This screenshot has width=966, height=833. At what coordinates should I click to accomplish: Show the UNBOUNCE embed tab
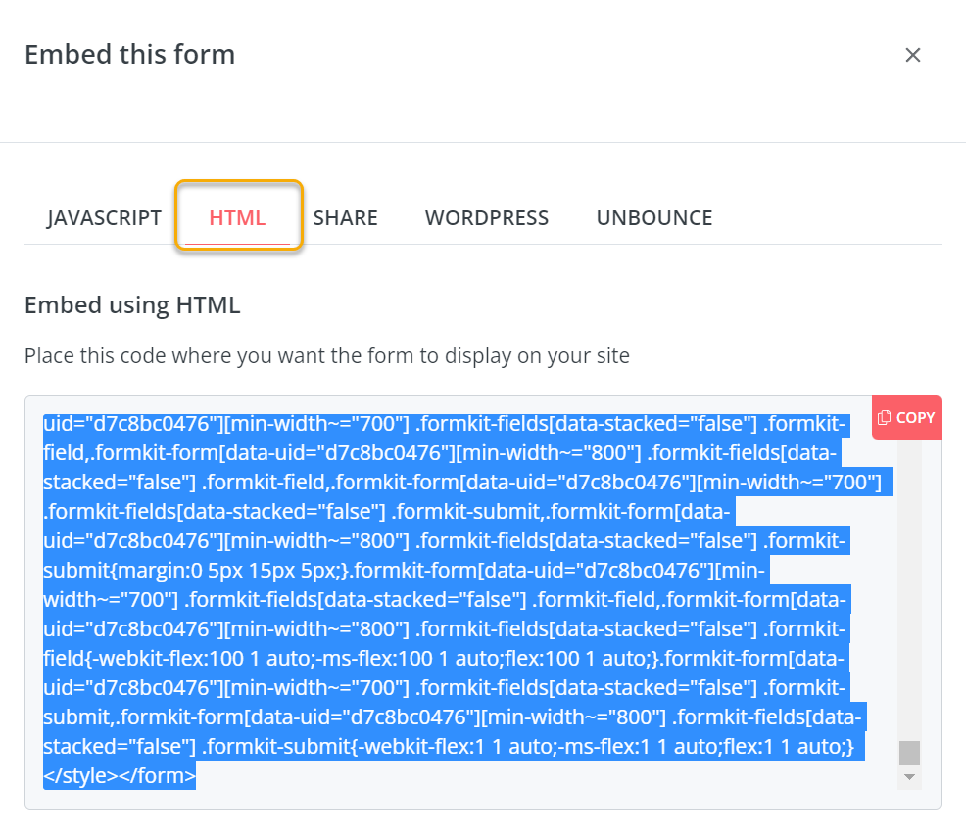(653, 217)
